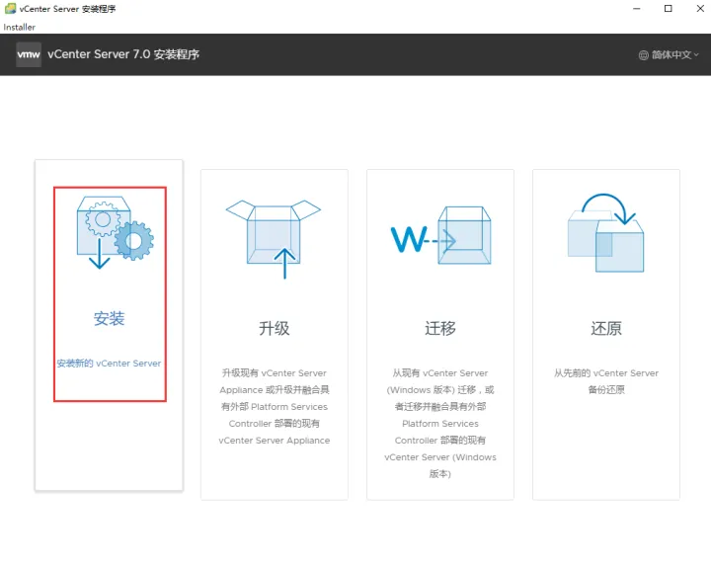Click the 从先前的 vCenter Server description text

606,381
